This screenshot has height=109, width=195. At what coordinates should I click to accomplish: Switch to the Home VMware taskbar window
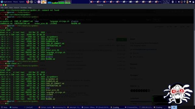(x=88, y=107)
